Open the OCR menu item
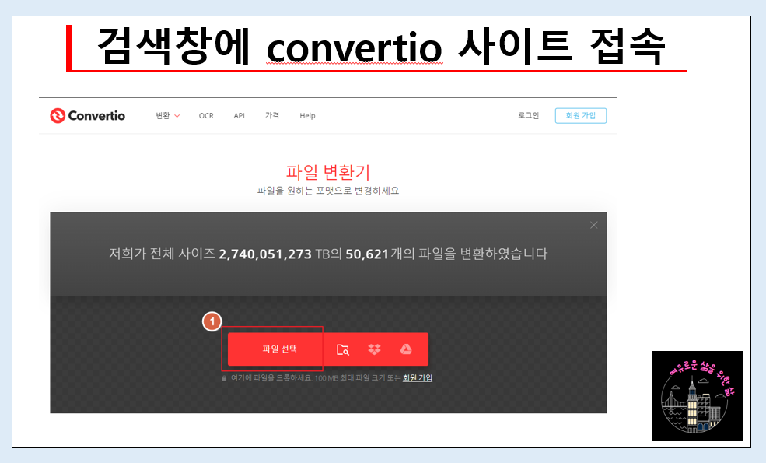The width and height of the screenshot is (766, 463). click(x=206, y=116)
